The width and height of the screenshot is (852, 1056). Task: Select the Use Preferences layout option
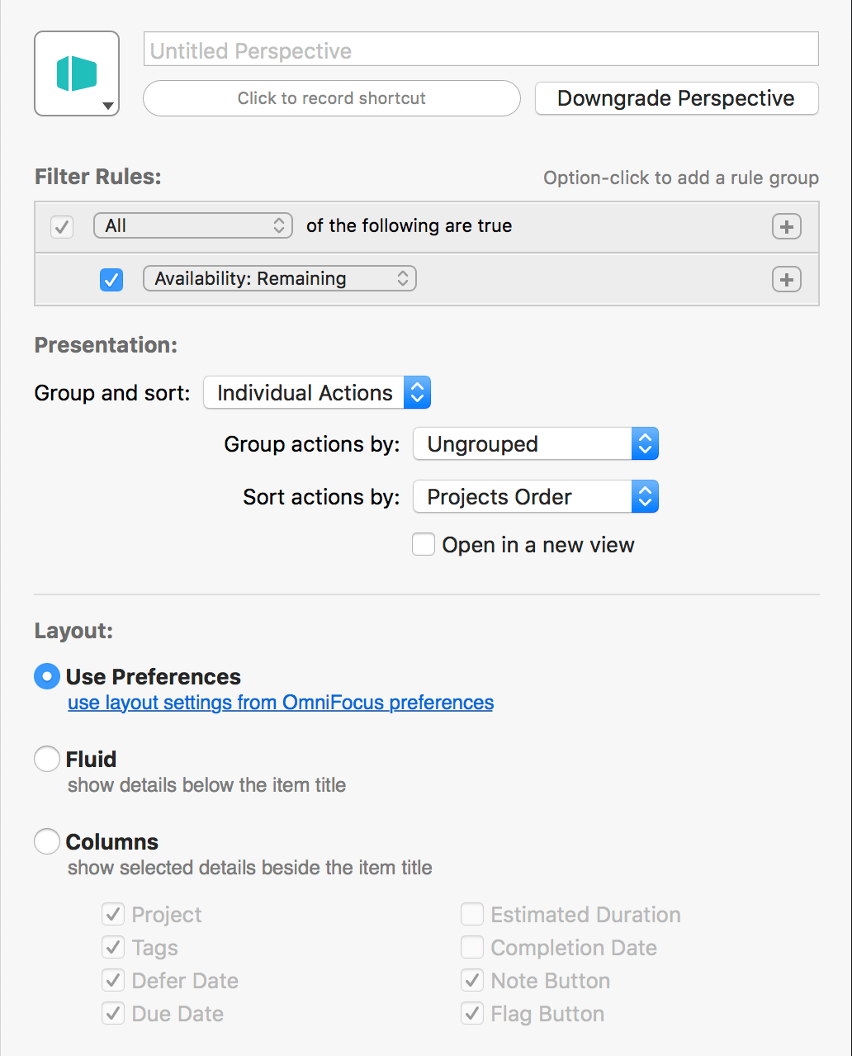[x=47, y=677]
